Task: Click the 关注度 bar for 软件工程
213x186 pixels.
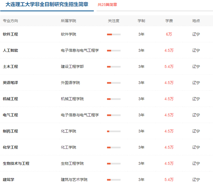Action: pyautogui.click(x=114, y=34)
